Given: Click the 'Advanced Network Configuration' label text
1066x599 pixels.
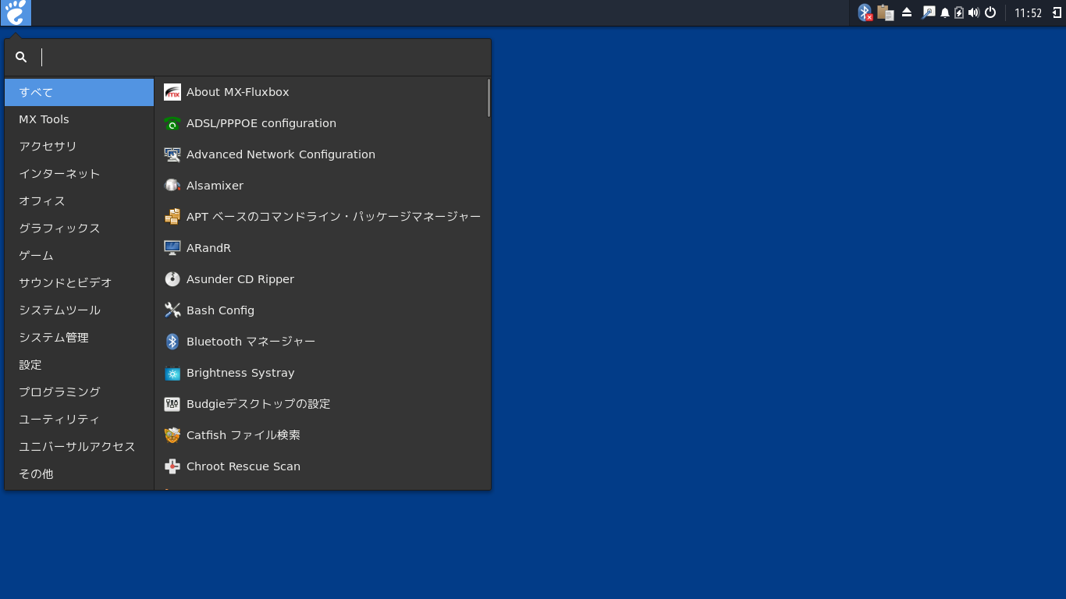Looking at the screenshot, I should coord(281,154).
